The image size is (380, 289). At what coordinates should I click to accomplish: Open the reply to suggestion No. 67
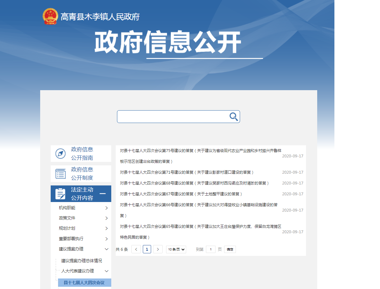[181, 194]
